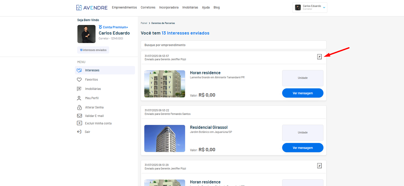404x186 pixels.
Task: Open Meu Perfil link
Action: pos(92,98)
